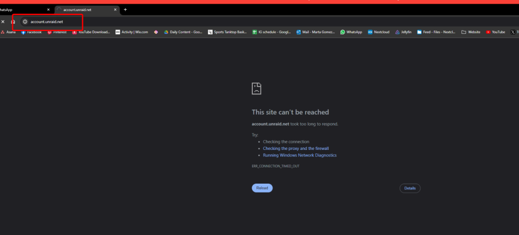
Task: Click bold account.unraid.net in error message
Action: coord(270,124)
